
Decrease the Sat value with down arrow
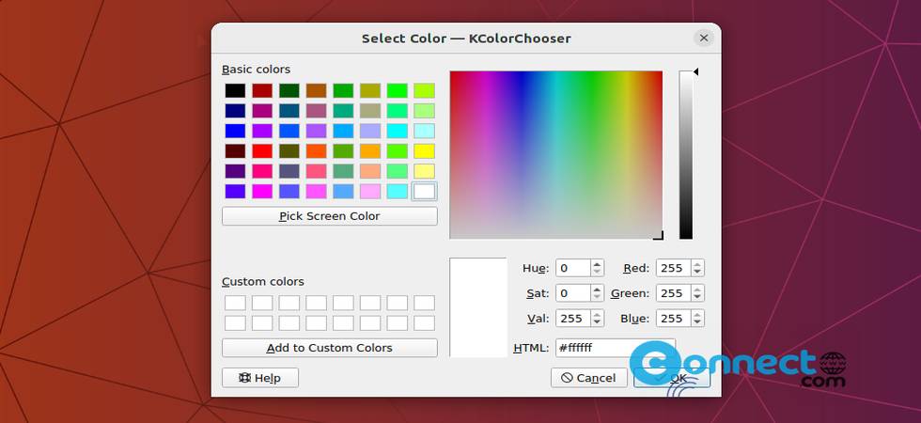pyautogui.click(x=597, y=297)
